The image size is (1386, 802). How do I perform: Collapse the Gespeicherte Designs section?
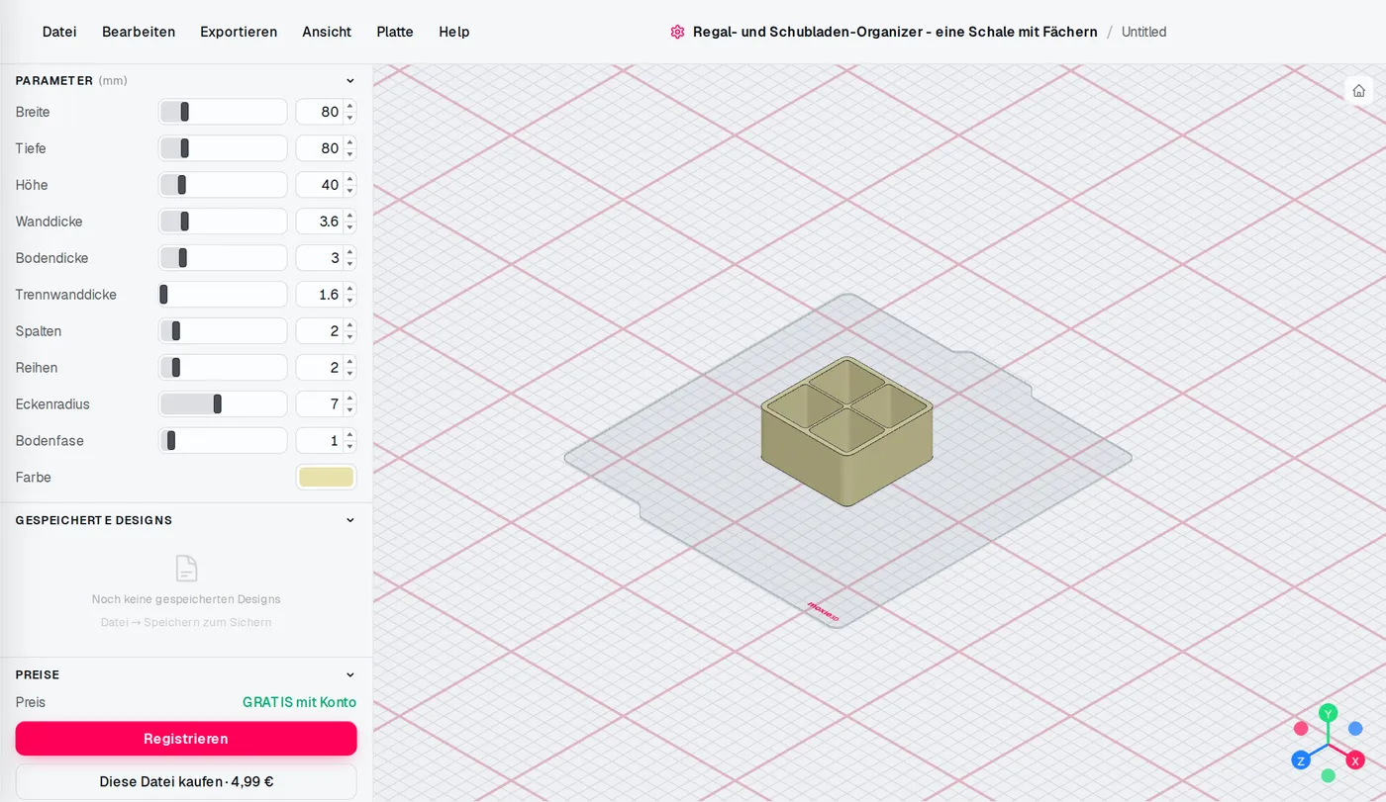[x=350, y=520]
